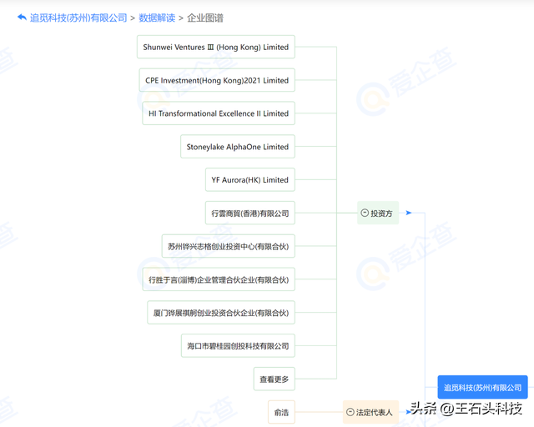The height and width of the screenshot is (427, 534).
Task: Open Shunwei Ventures III (Hong Kong) Limited node
Action: point(216,47)
